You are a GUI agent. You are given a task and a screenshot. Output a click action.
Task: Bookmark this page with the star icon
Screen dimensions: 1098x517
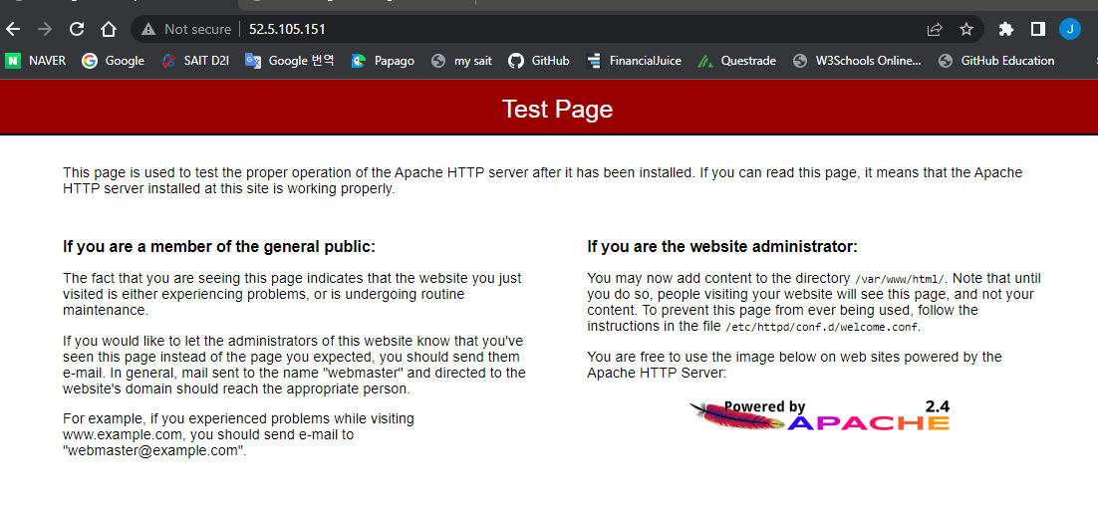(966, 29)
